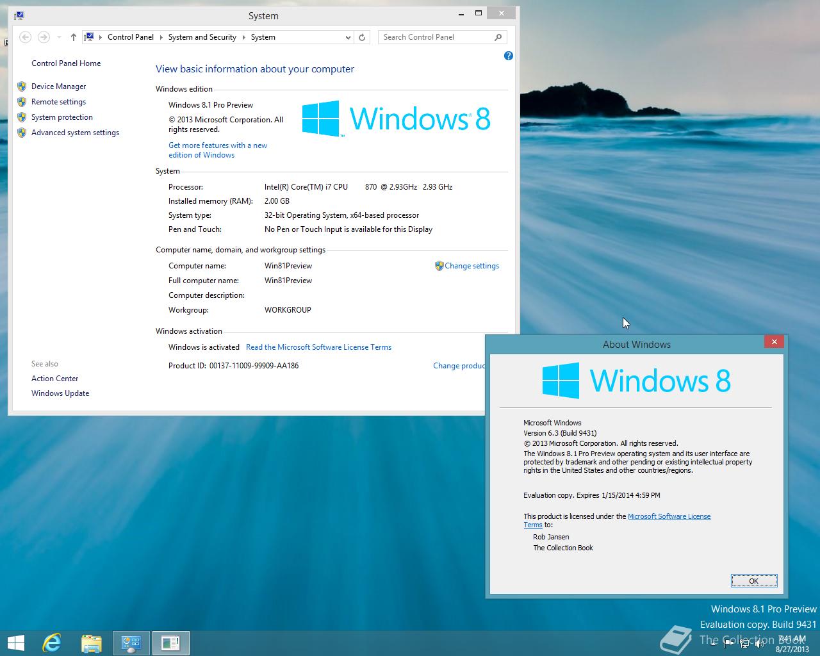Show hidden tray icons arrow
820x656 pixels.
[x=713, y=644]
